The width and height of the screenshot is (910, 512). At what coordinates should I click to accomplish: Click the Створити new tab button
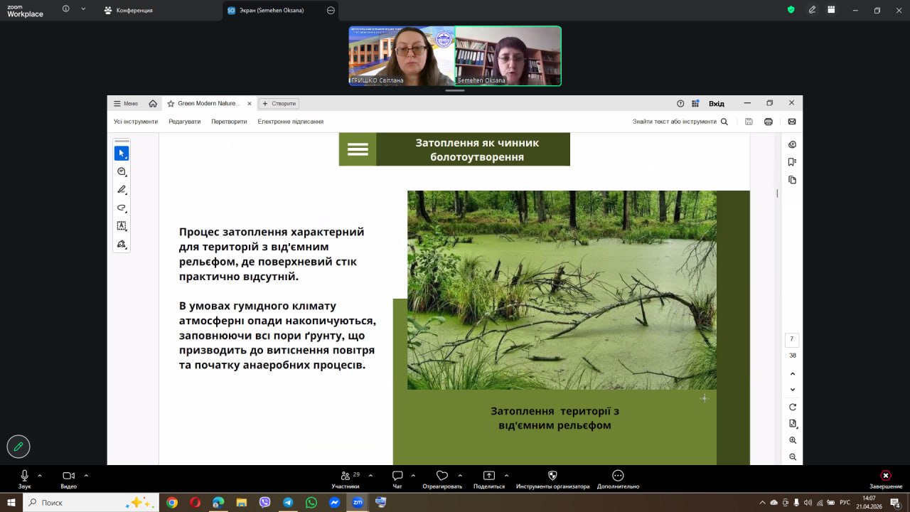point(279,104)
